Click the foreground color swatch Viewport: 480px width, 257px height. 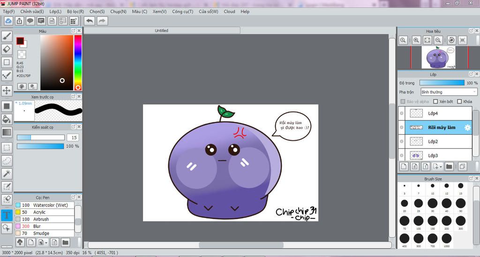point(20,41)
